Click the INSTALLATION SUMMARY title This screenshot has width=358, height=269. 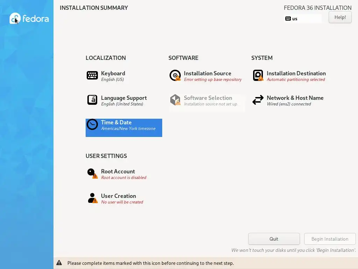click(x=94, y=8)
